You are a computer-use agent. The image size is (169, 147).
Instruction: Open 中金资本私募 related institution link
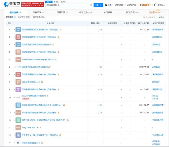(158, 135)
